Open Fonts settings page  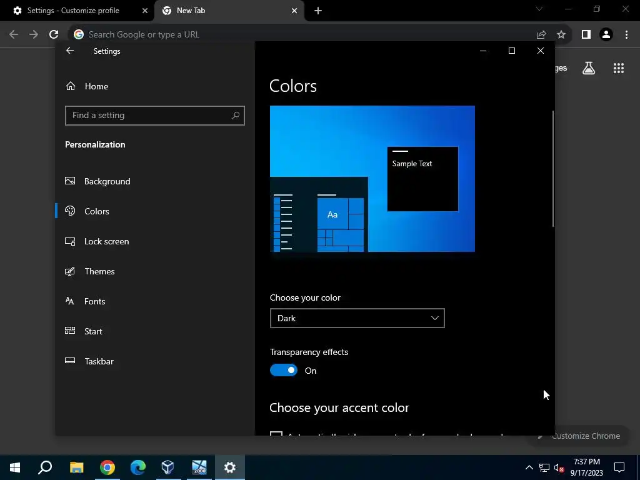[85, 301]
